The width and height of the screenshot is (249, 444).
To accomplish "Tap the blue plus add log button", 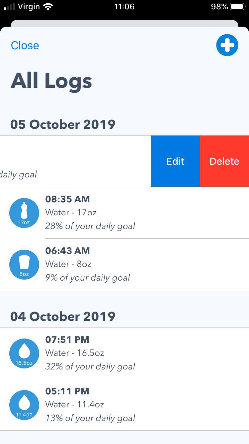I will coord(227,45).
